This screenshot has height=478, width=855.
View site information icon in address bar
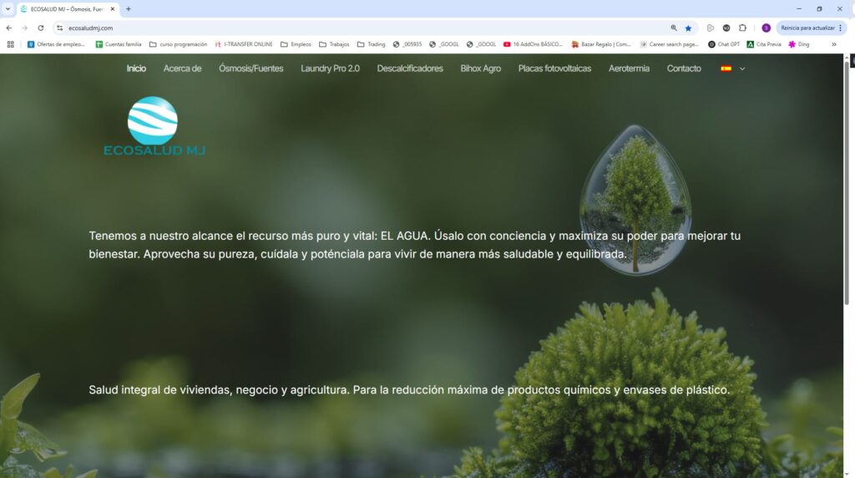[60, 28]
